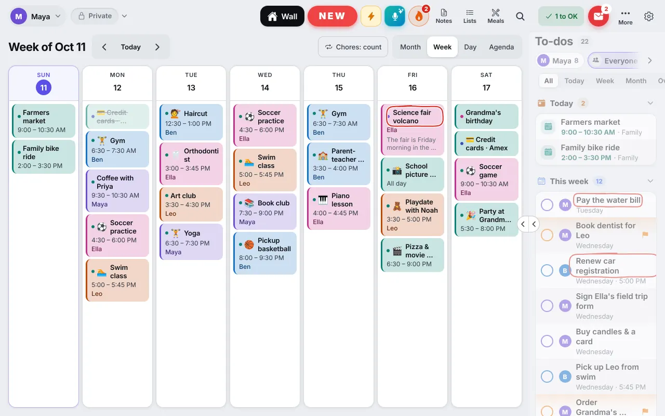The image size is (665, 416).
Task: Open Farmers market to-do item
Action: (596, 127)
